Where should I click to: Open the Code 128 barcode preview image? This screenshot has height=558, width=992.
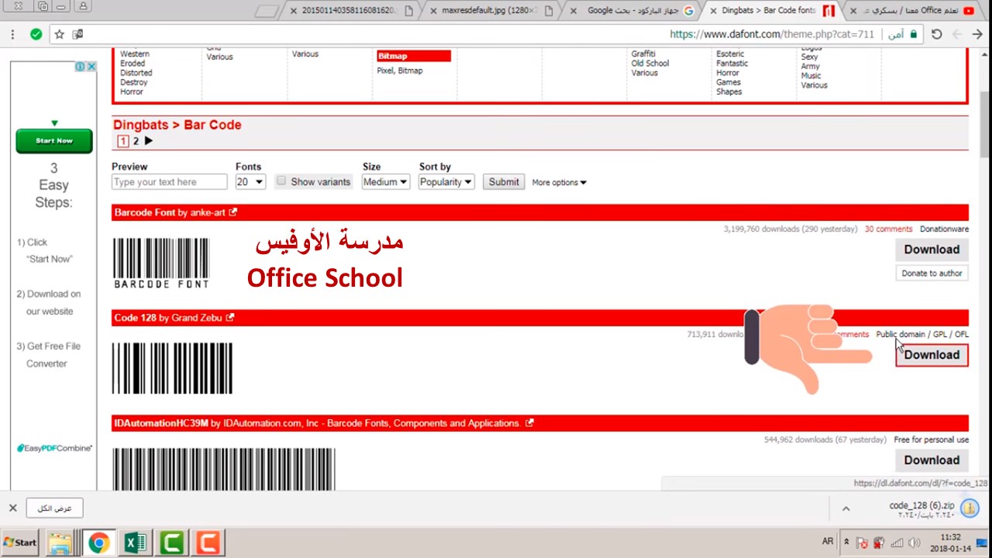coord(172,368)
